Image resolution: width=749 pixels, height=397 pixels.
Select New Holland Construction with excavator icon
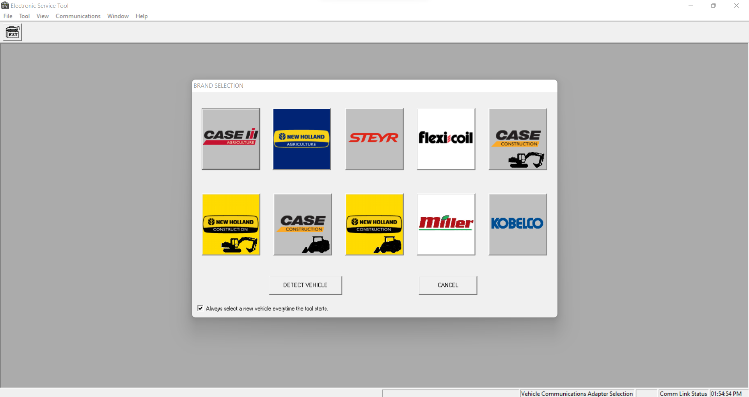[231, 224]
